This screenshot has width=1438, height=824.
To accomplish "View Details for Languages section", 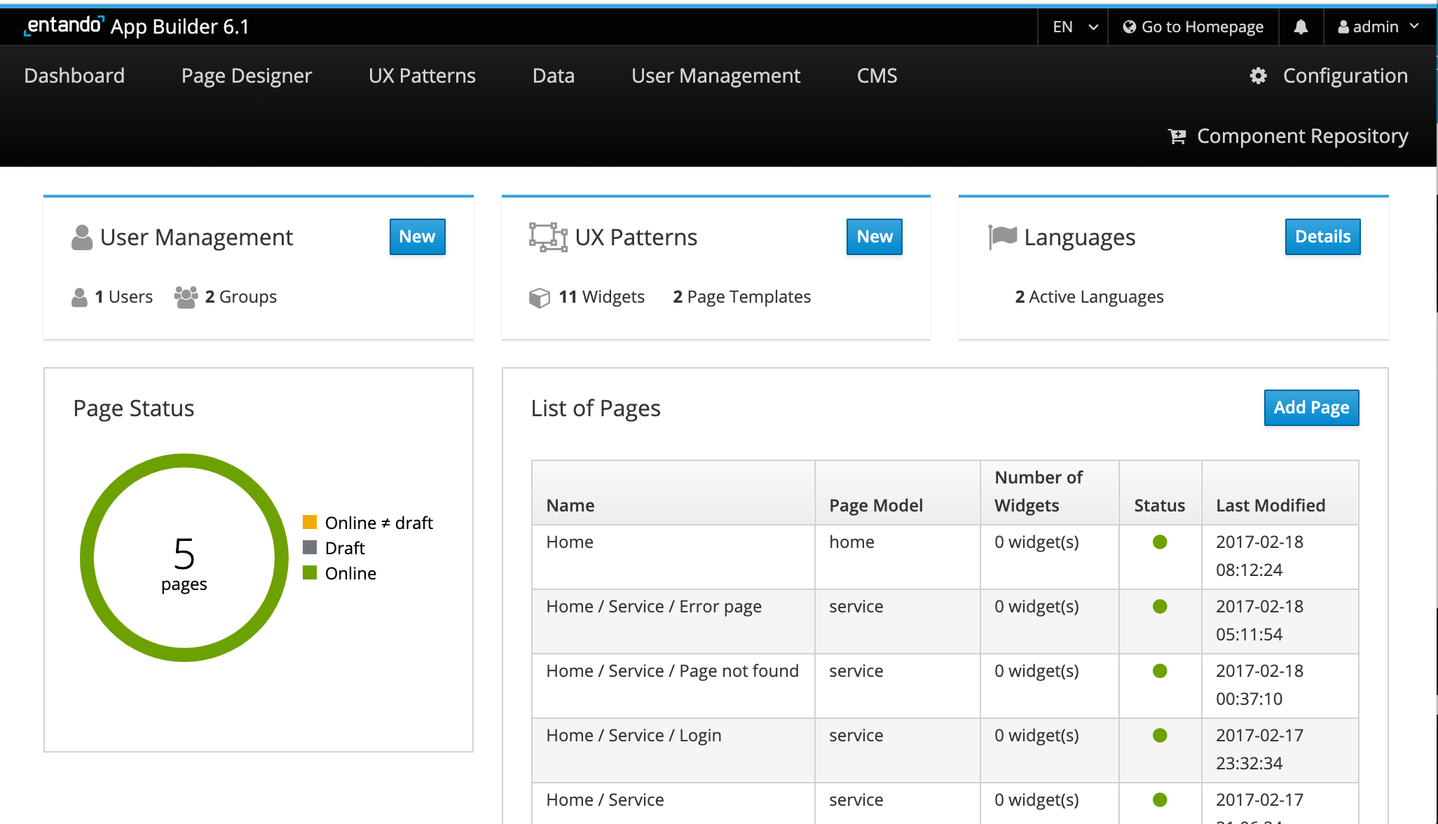I will click(1322, 236).
